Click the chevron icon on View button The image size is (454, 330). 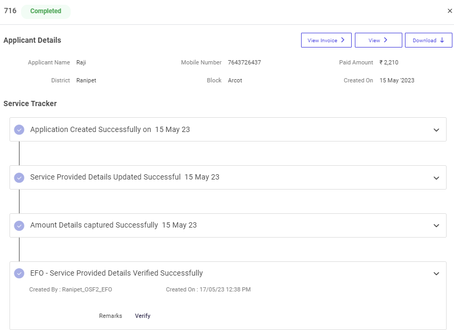pyautogui.click(x=385, y=40)
